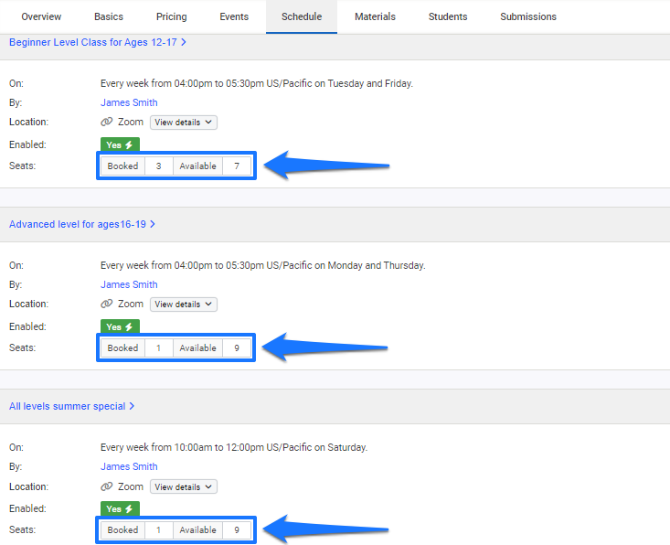670x545 pixels.
Task: Open the Events tab
Action: (234, 16)
